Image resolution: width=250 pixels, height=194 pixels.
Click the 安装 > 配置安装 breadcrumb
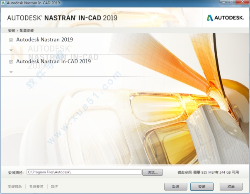(21, 30)
